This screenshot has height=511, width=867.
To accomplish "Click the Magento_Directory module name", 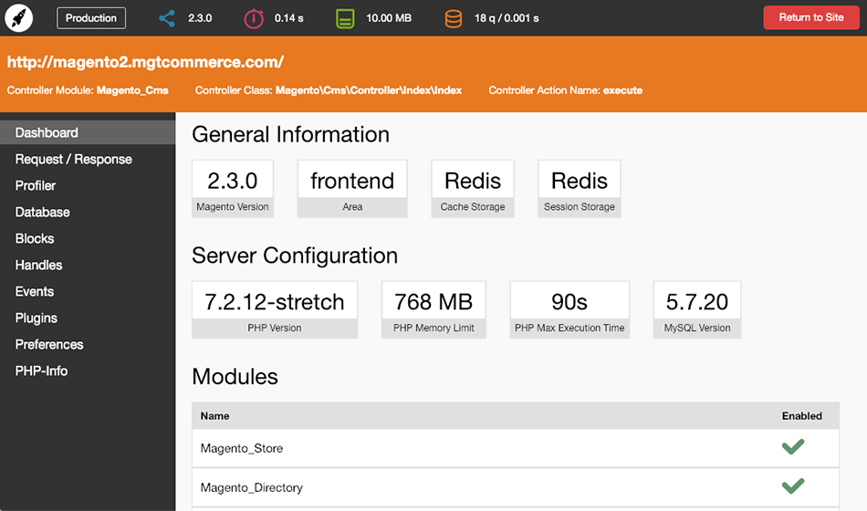I will pos(252,488).
